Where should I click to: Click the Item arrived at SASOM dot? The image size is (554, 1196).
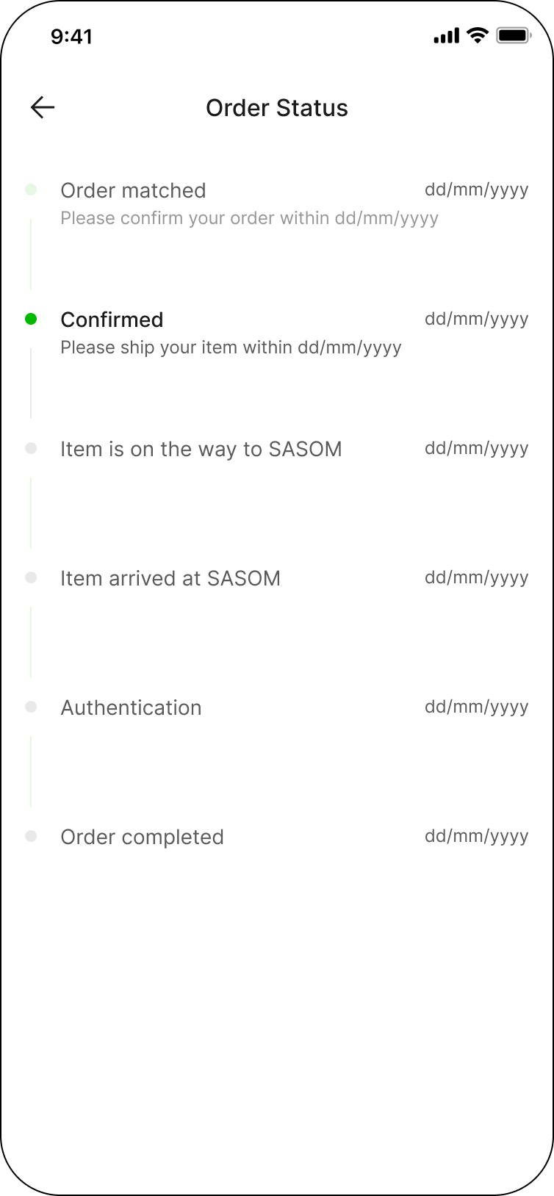[31, 577]
